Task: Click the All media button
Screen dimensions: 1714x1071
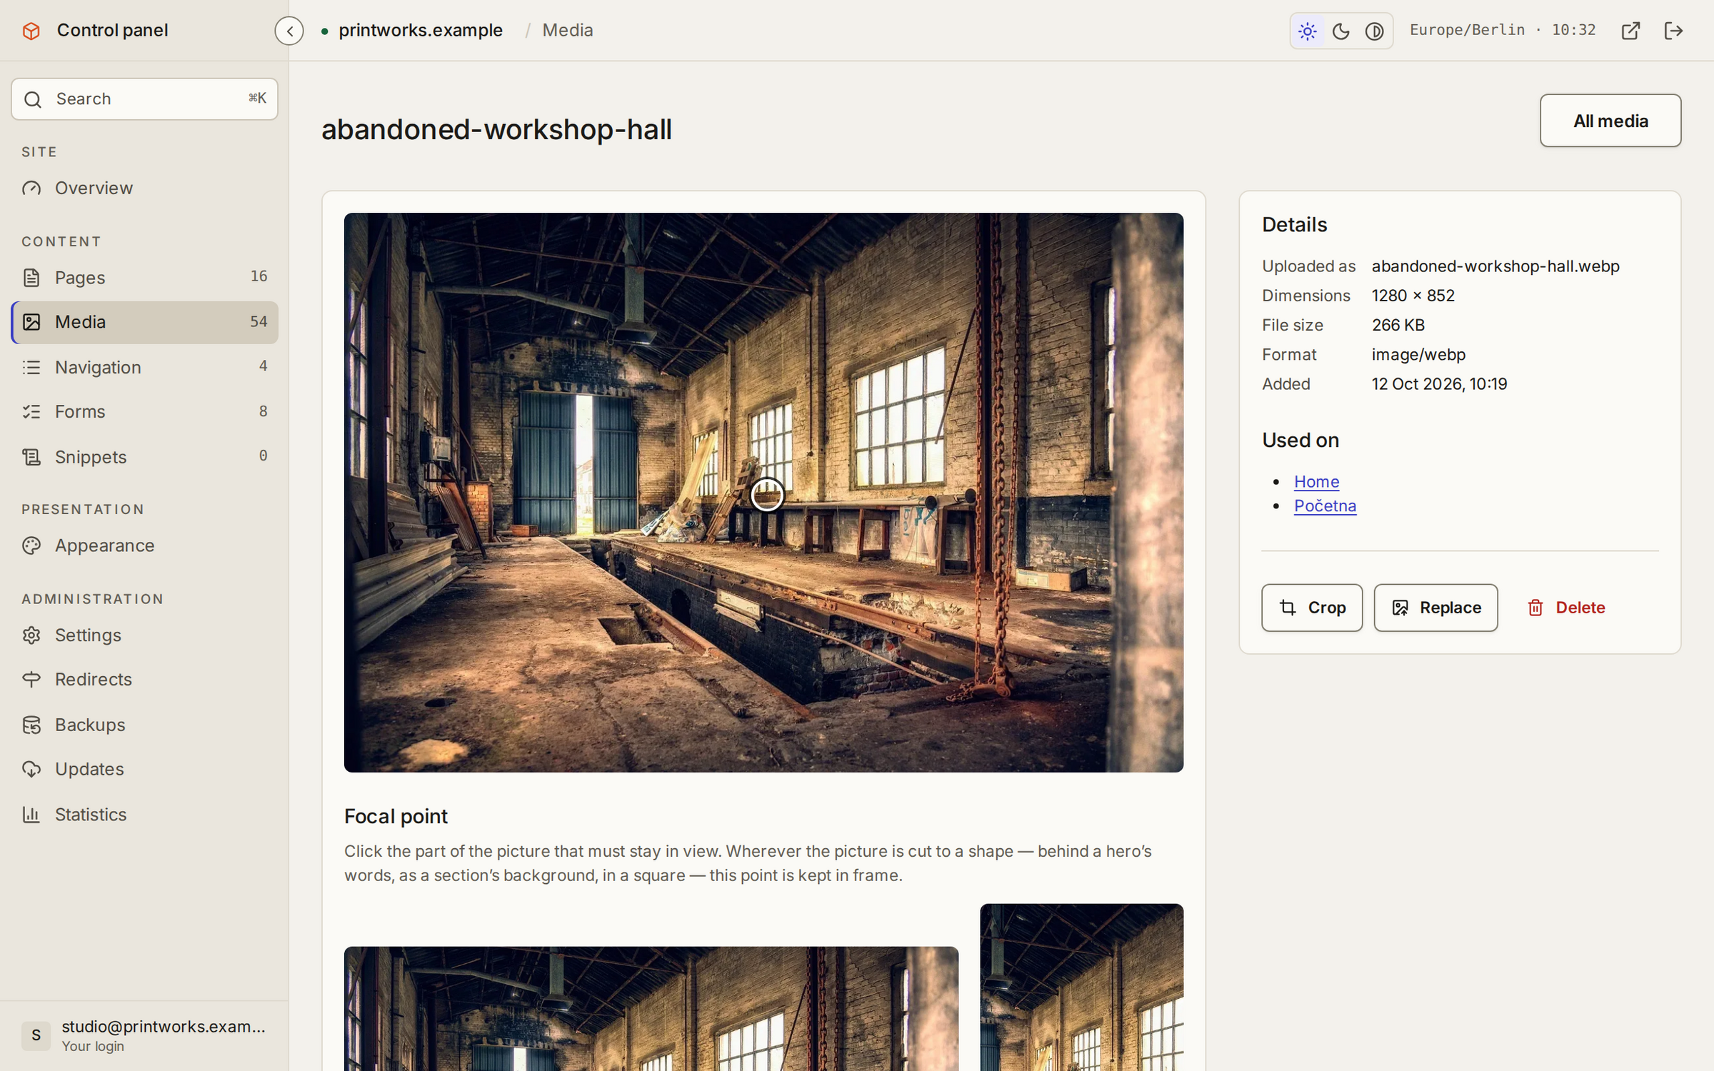Action: coord(1610,121)
